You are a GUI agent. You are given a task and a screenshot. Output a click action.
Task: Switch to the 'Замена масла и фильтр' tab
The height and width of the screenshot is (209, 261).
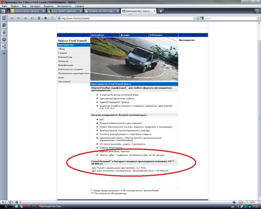point(26,11)
